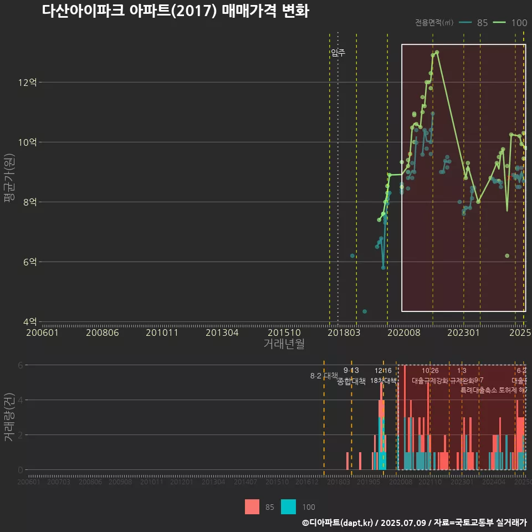
Task: Click the 거래년월 x-axis title
Action: click(284, 344)
